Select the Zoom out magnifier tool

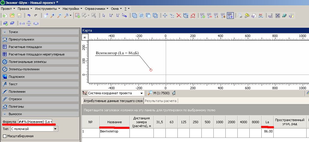click(60, 16)
